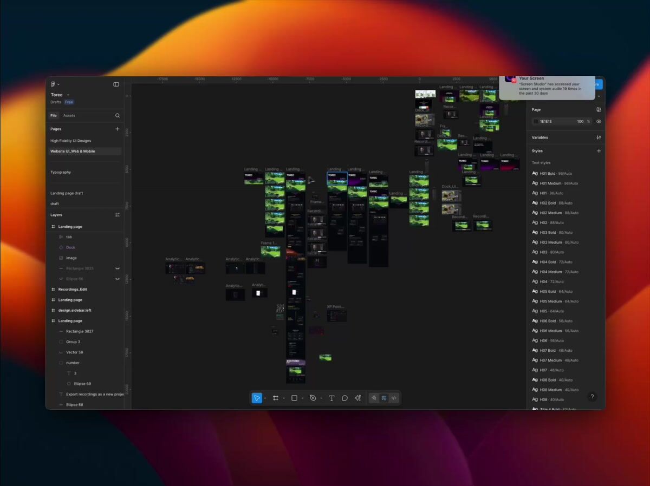Add a new style with plus button
650x486 pixels.
pos(599,151)
